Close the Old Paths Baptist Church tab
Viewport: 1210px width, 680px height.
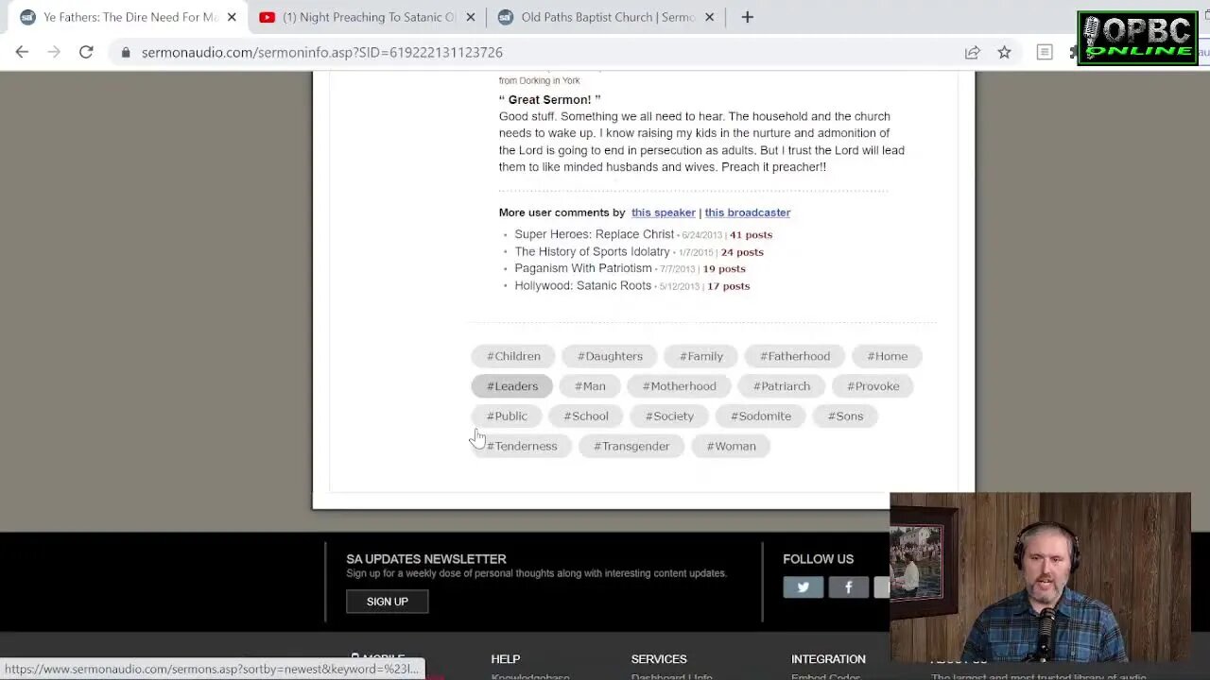point(710,17)
